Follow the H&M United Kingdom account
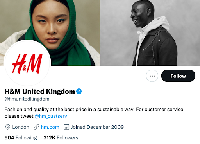The width and height of the screenshot is (200, 144). coord(178,76)
